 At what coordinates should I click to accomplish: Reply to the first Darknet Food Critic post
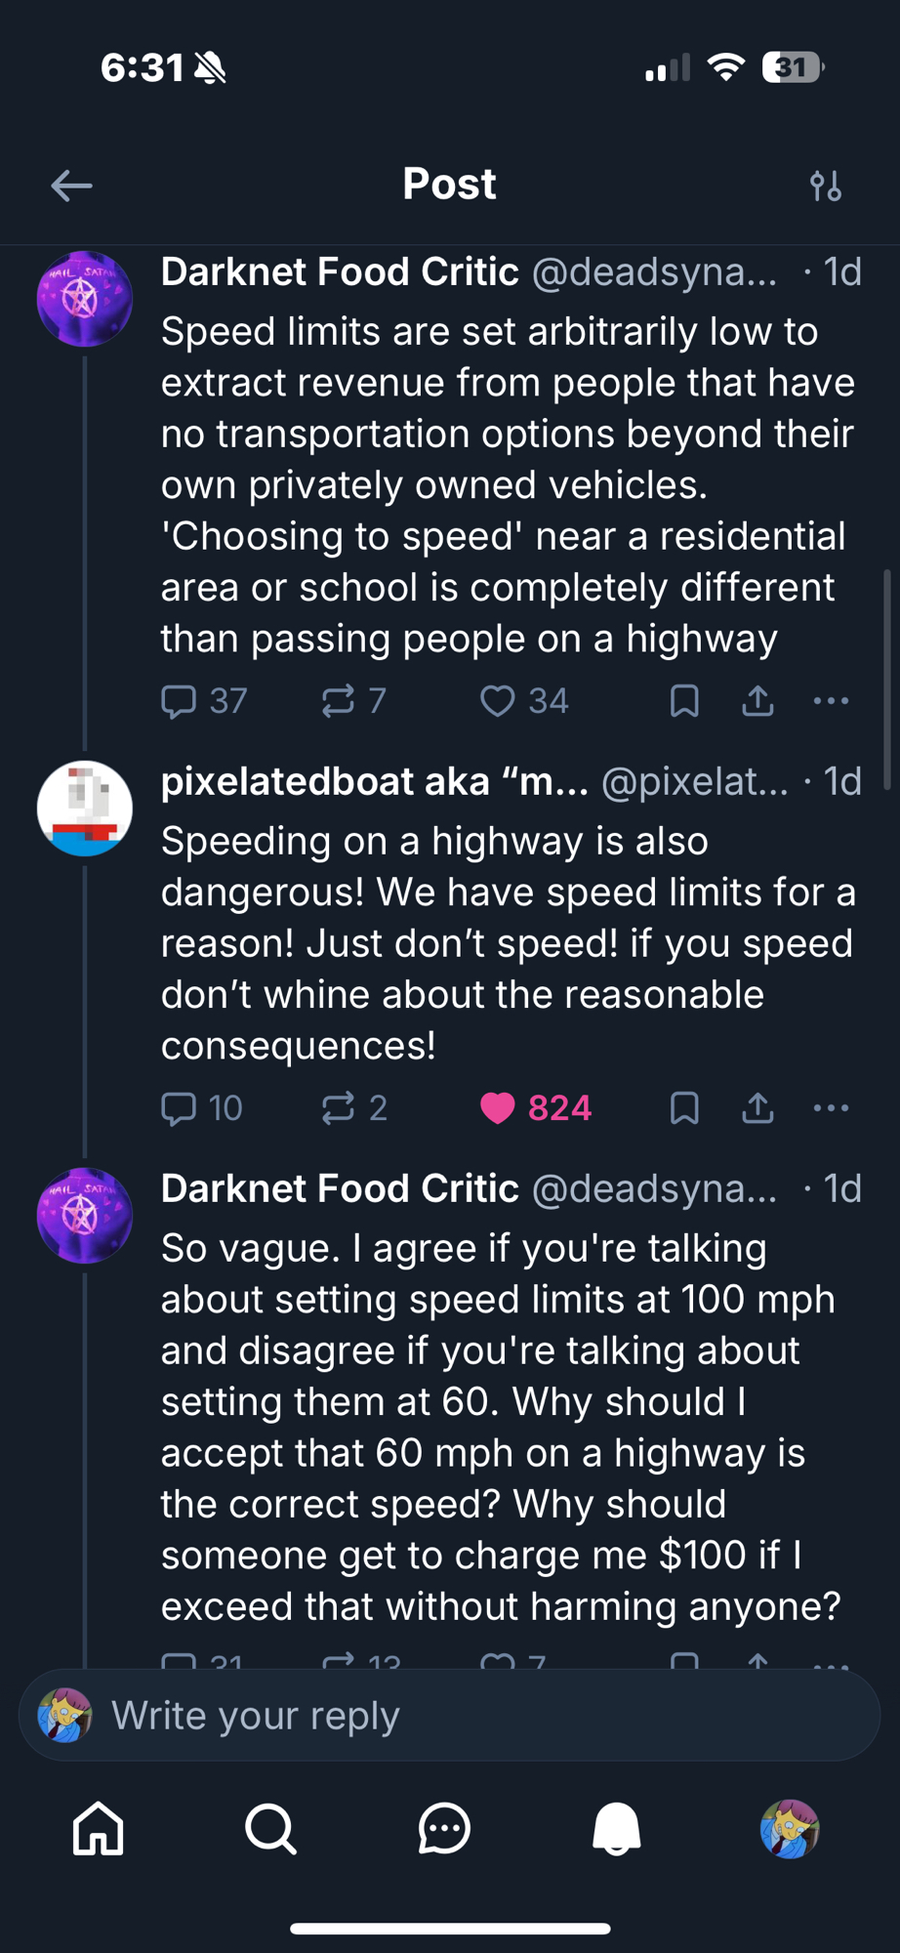(179, 701)
